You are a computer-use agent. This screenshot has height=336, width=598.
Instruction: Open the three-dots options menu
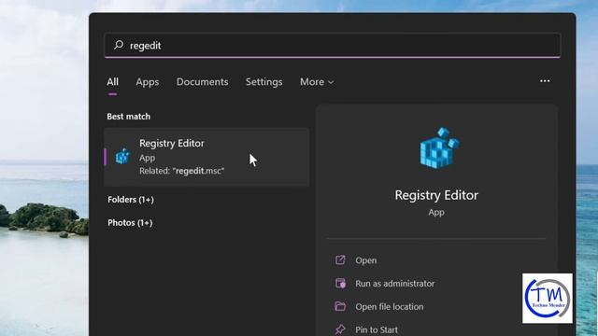[545, 81]
